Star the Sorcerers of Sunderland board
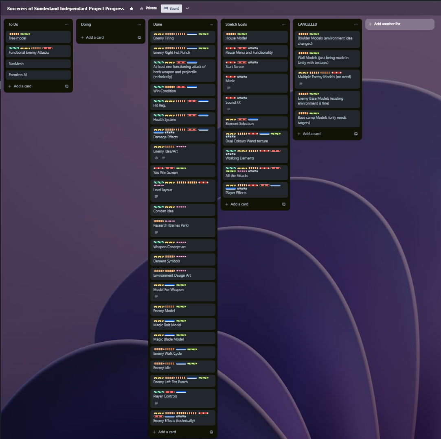 tap(132, 9)
